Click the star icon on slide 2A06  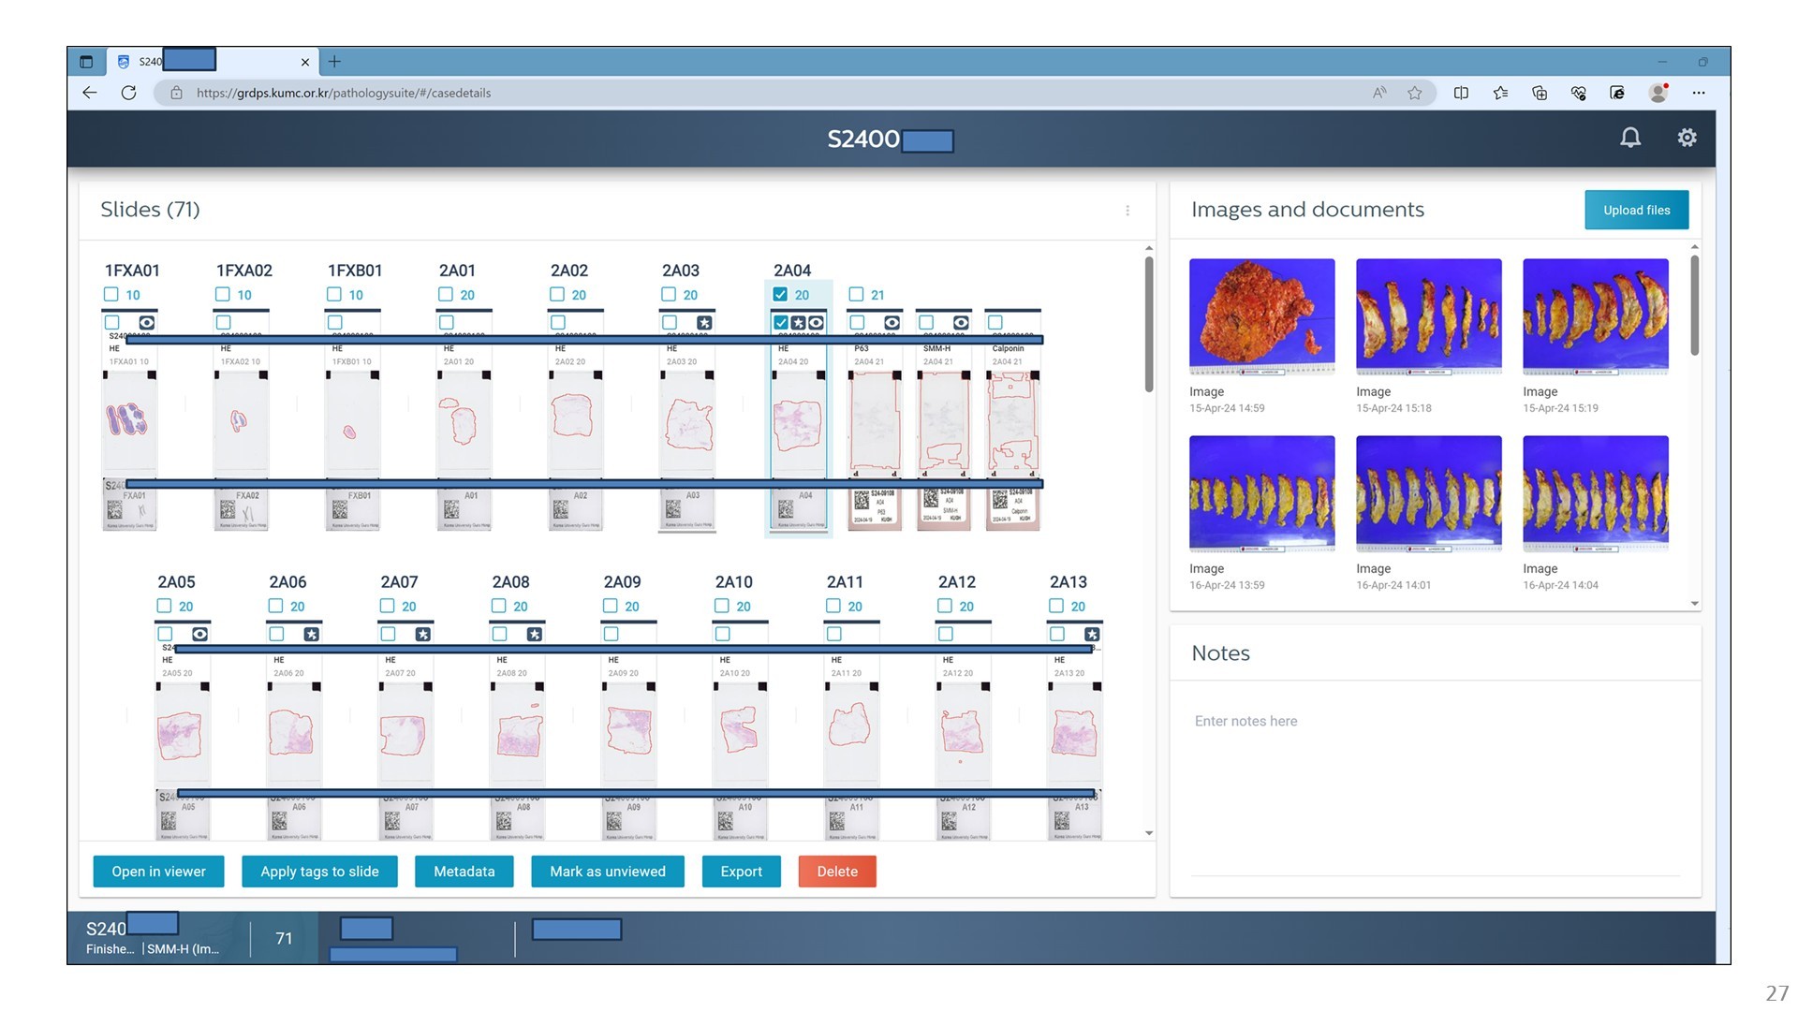pyautogui.click(x=311, y=634)
